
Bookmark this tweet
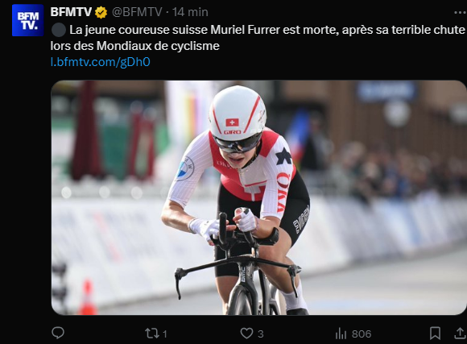(x=435, y=334)
